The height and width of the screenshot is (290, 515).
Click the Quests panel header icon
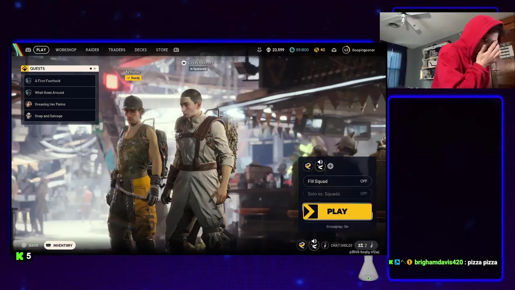tap(25, 68)
